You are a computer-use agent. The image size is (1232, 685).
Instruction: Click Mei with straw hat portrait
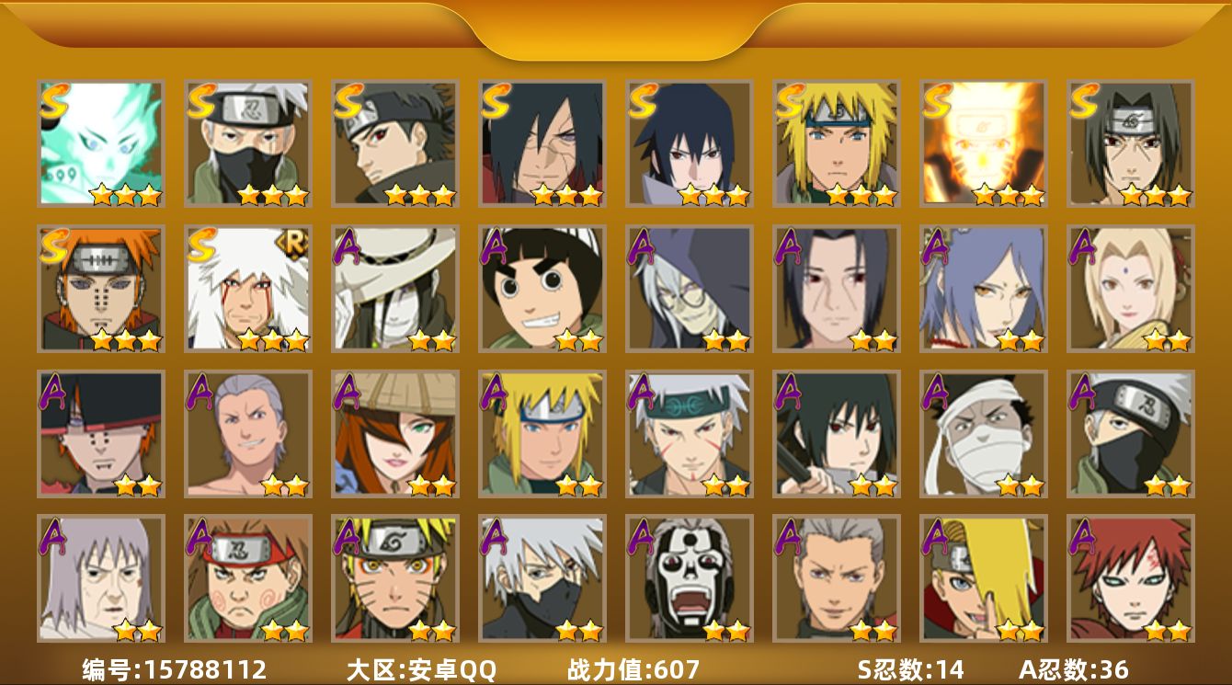point(395,434)
